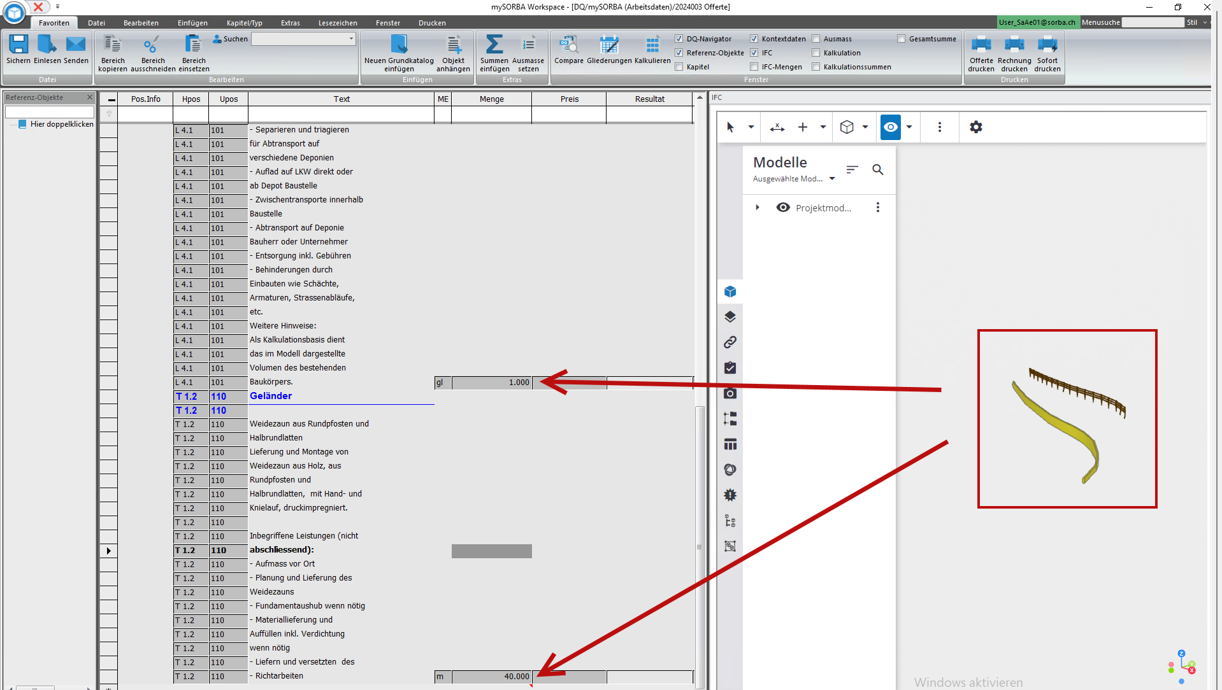Expand the Projektmodell tree node
The height and width of the screenshot is (690, 1222).
758,208
